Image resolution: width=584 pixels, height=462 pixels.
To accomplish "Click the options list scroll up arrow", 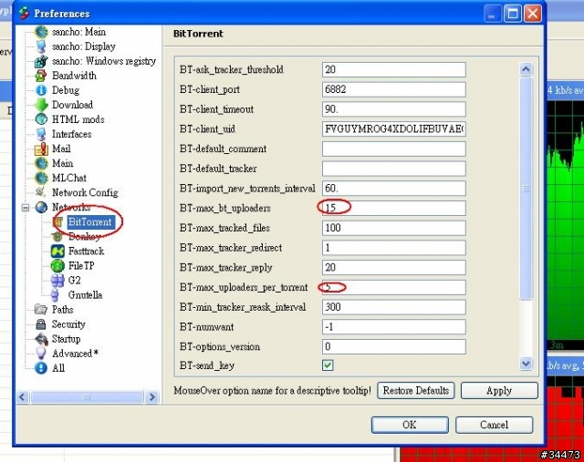I will pyautogui.click(x=526, y=69).
